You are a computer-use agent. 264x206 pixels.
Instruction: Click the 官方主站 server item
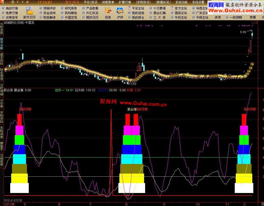pyautogui.click(x=179, y=8)
